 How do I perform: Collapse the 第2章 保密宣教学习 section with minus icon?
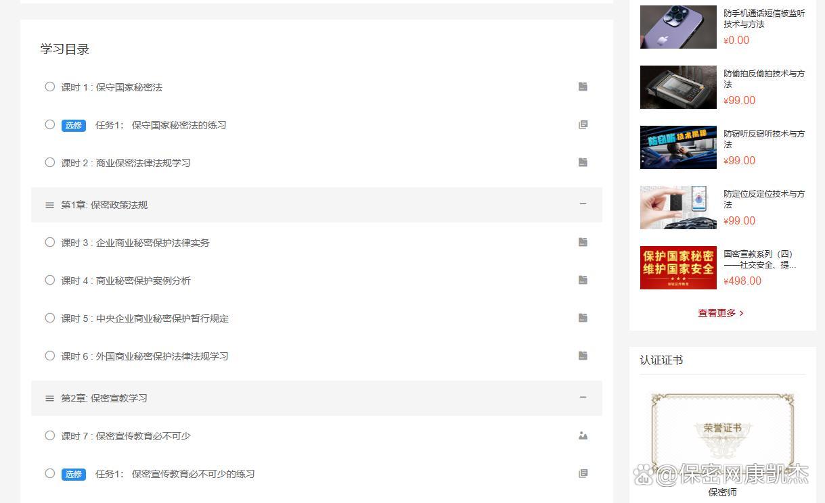point(583,398)
